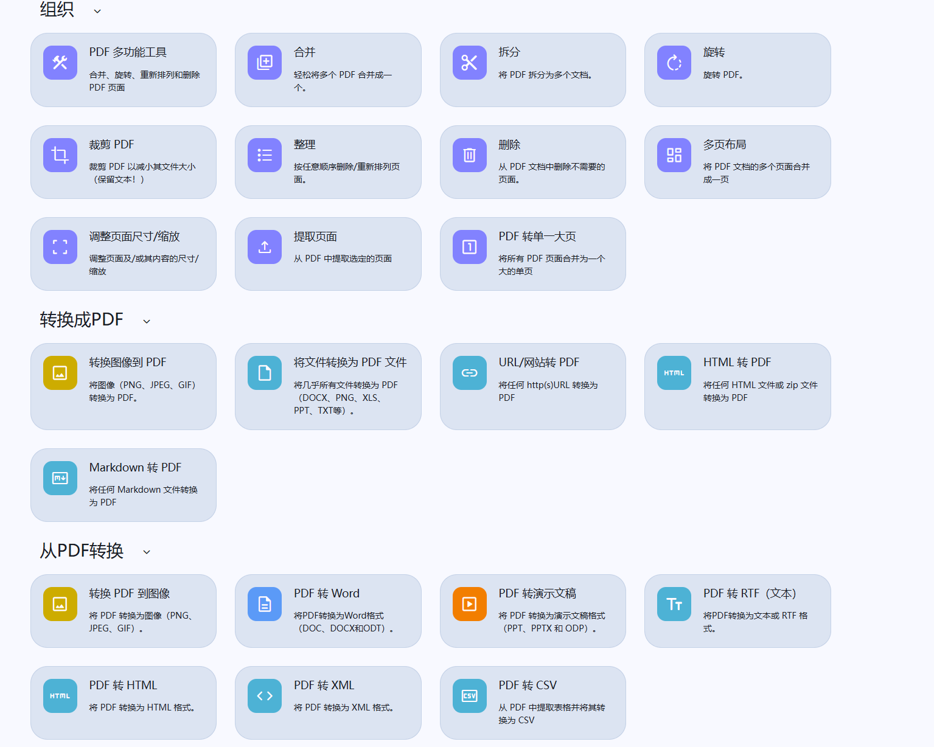Click the description 将PDF转换为Word格式
934x747 pixels.
[x=344, y=622]
